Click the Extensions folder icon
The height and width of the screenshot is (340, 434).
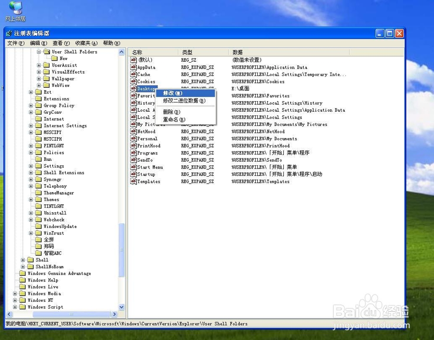coord(39,99)
